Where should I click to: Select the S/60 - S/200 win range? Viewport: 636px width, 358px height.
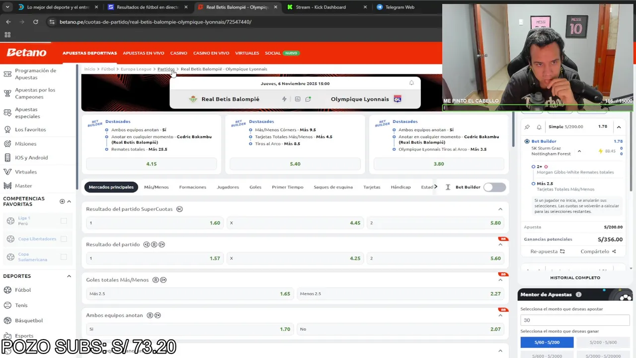coord(547,342)
